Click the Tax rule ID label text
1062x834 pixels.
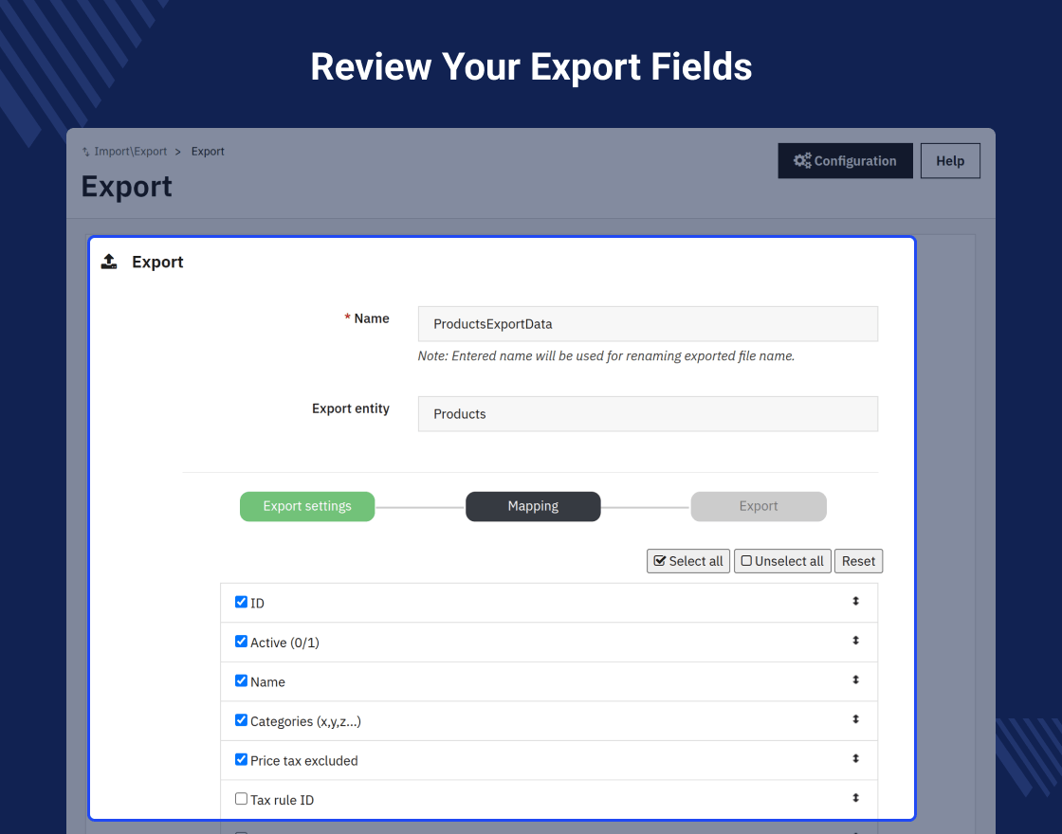(282, 800)
